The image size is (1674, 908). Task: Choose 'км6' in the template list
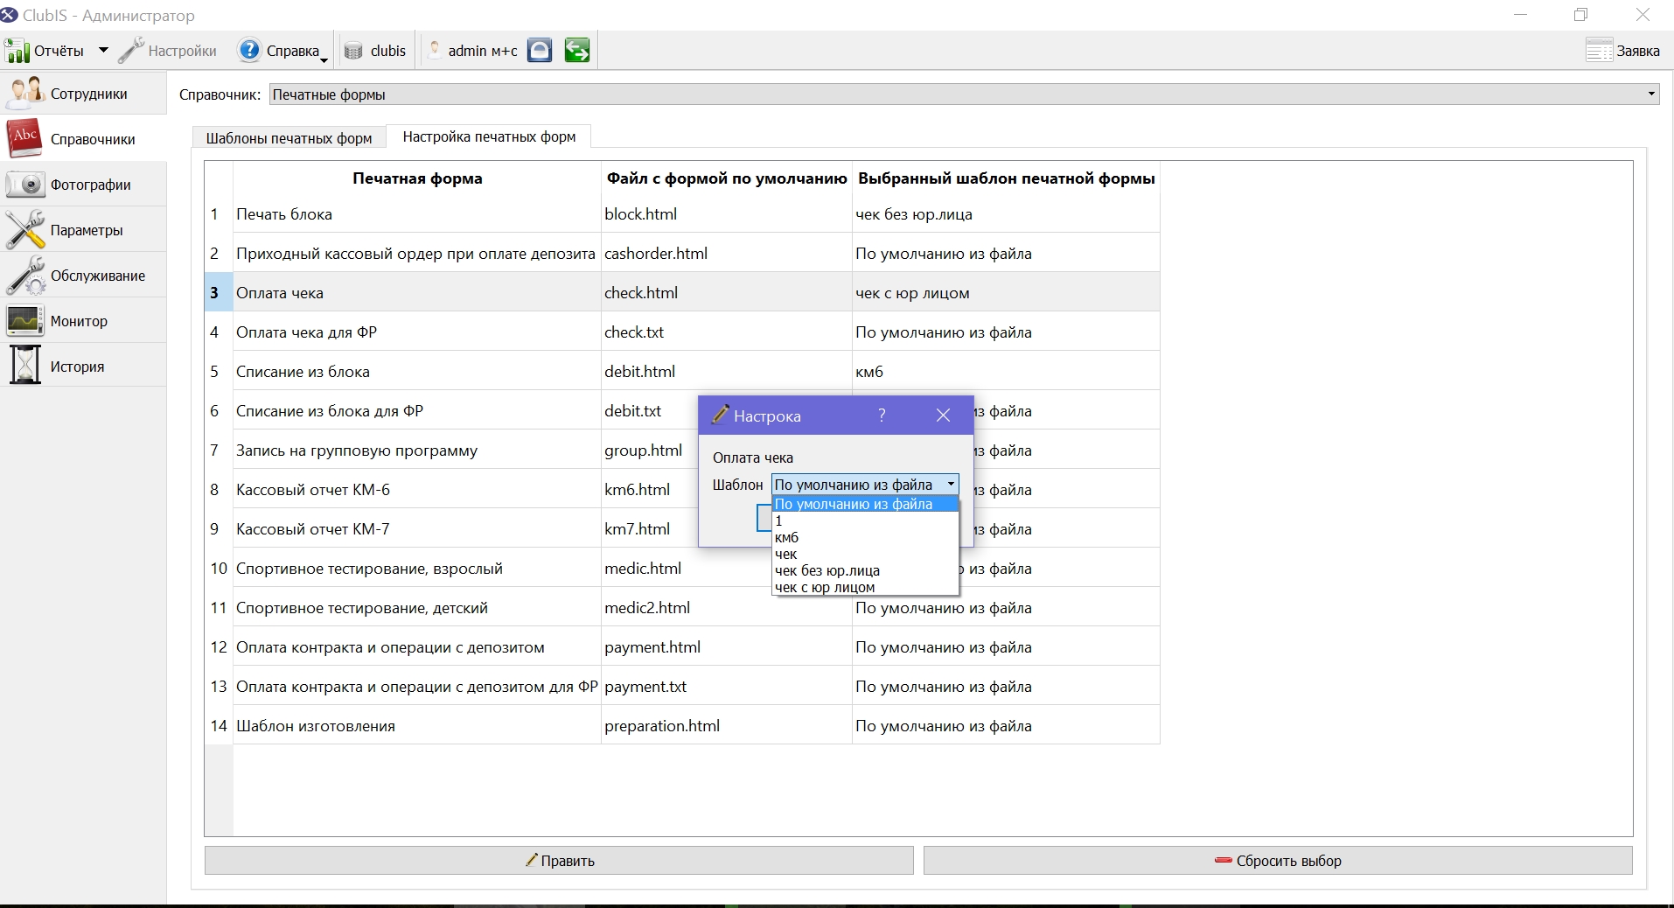point(787,537)
